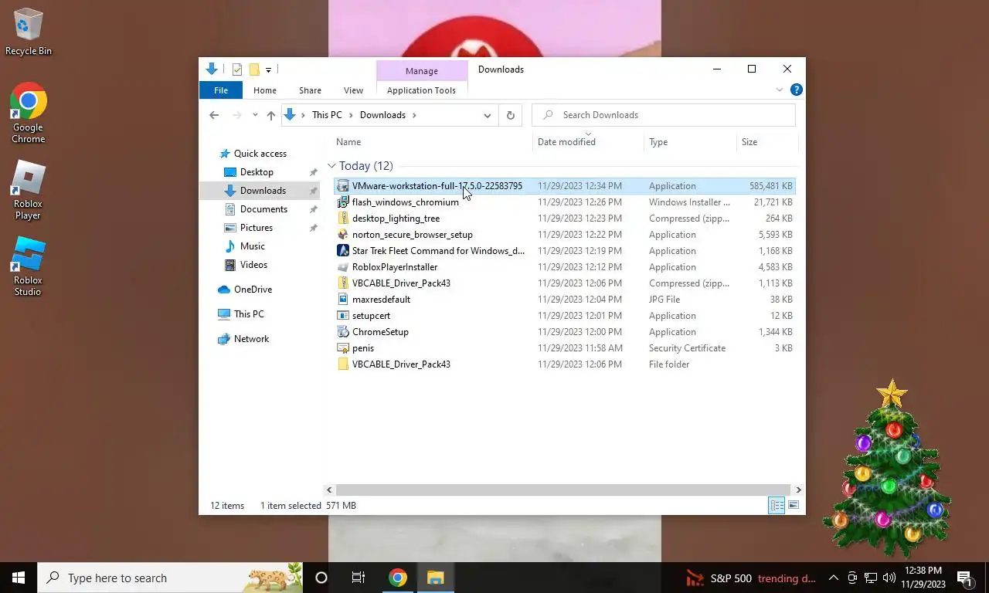The height and width of the screenshot is (593, 989).
Task: Select Desktop in navigation pane
Action: point(257,172)
